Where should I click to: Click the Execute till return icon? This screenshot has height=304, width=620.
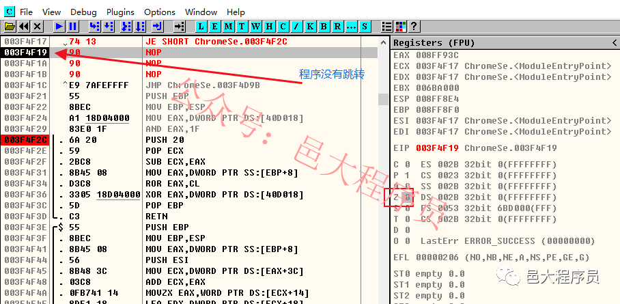[157, 27]
